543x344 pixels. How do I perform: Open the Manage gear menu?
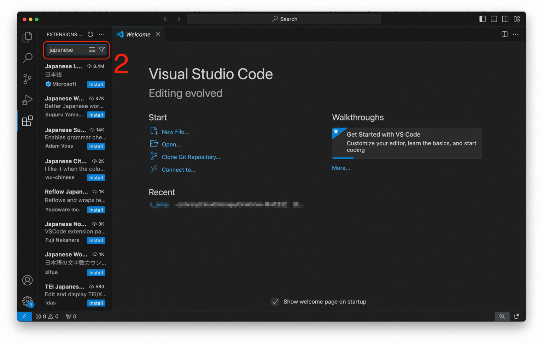click(27, 301)
